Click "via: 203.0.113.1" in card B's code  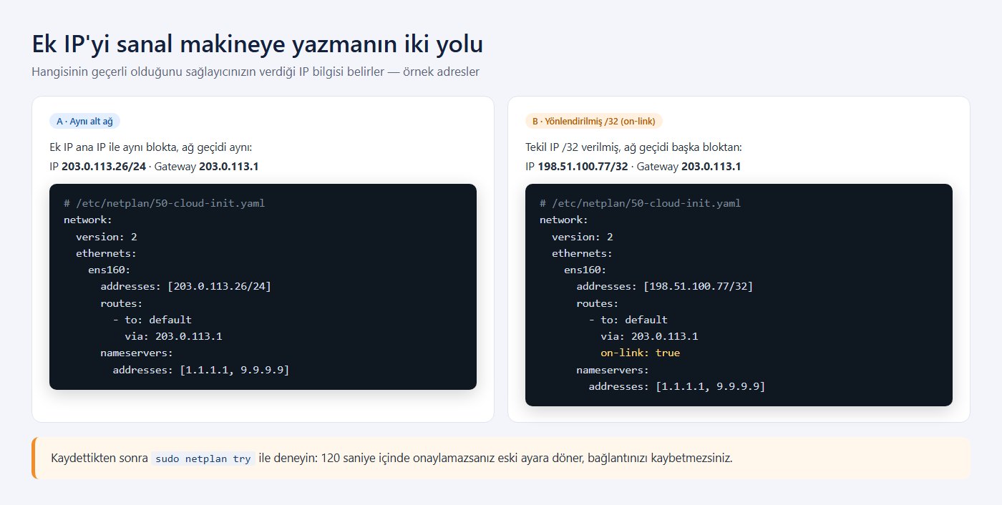pyautogui.click(x=649, y=337)
